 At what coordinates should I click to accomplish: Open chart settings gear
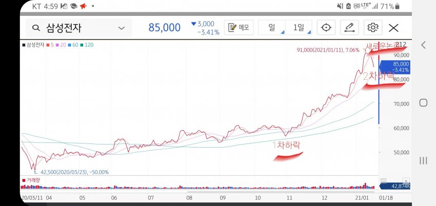point(373,28)
